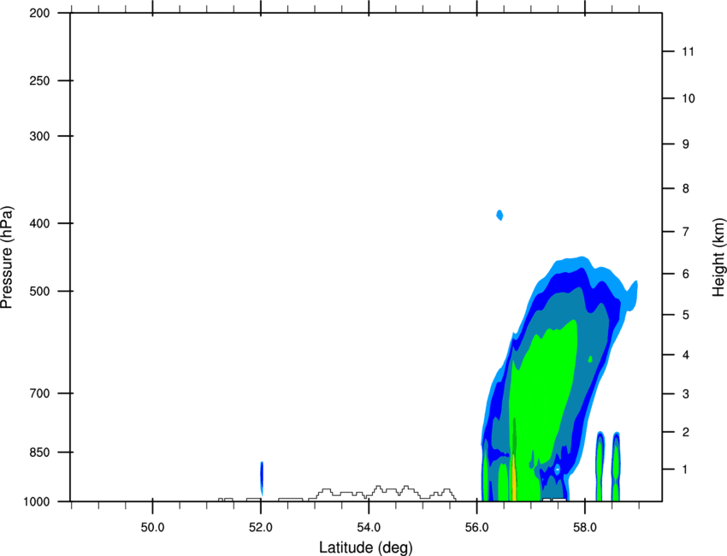Click the 'Pressure (hPa)' axis title
727x556 pixels.
7,257
